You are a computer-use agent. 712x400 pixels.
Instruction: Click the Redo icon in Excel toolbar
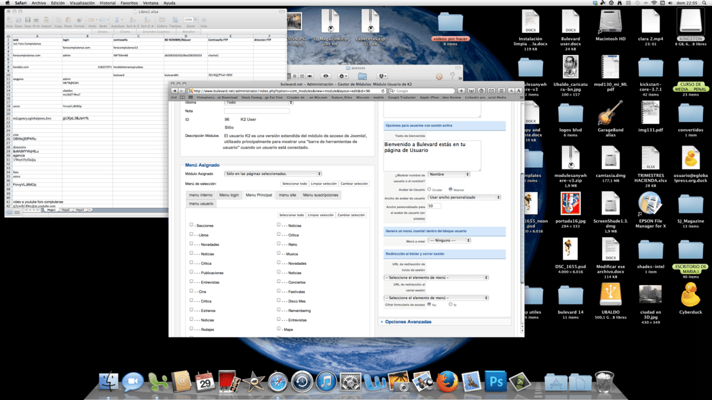pos(103,21)
